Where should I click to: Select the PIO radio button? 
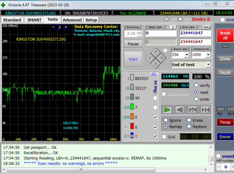tap(180, 19)
